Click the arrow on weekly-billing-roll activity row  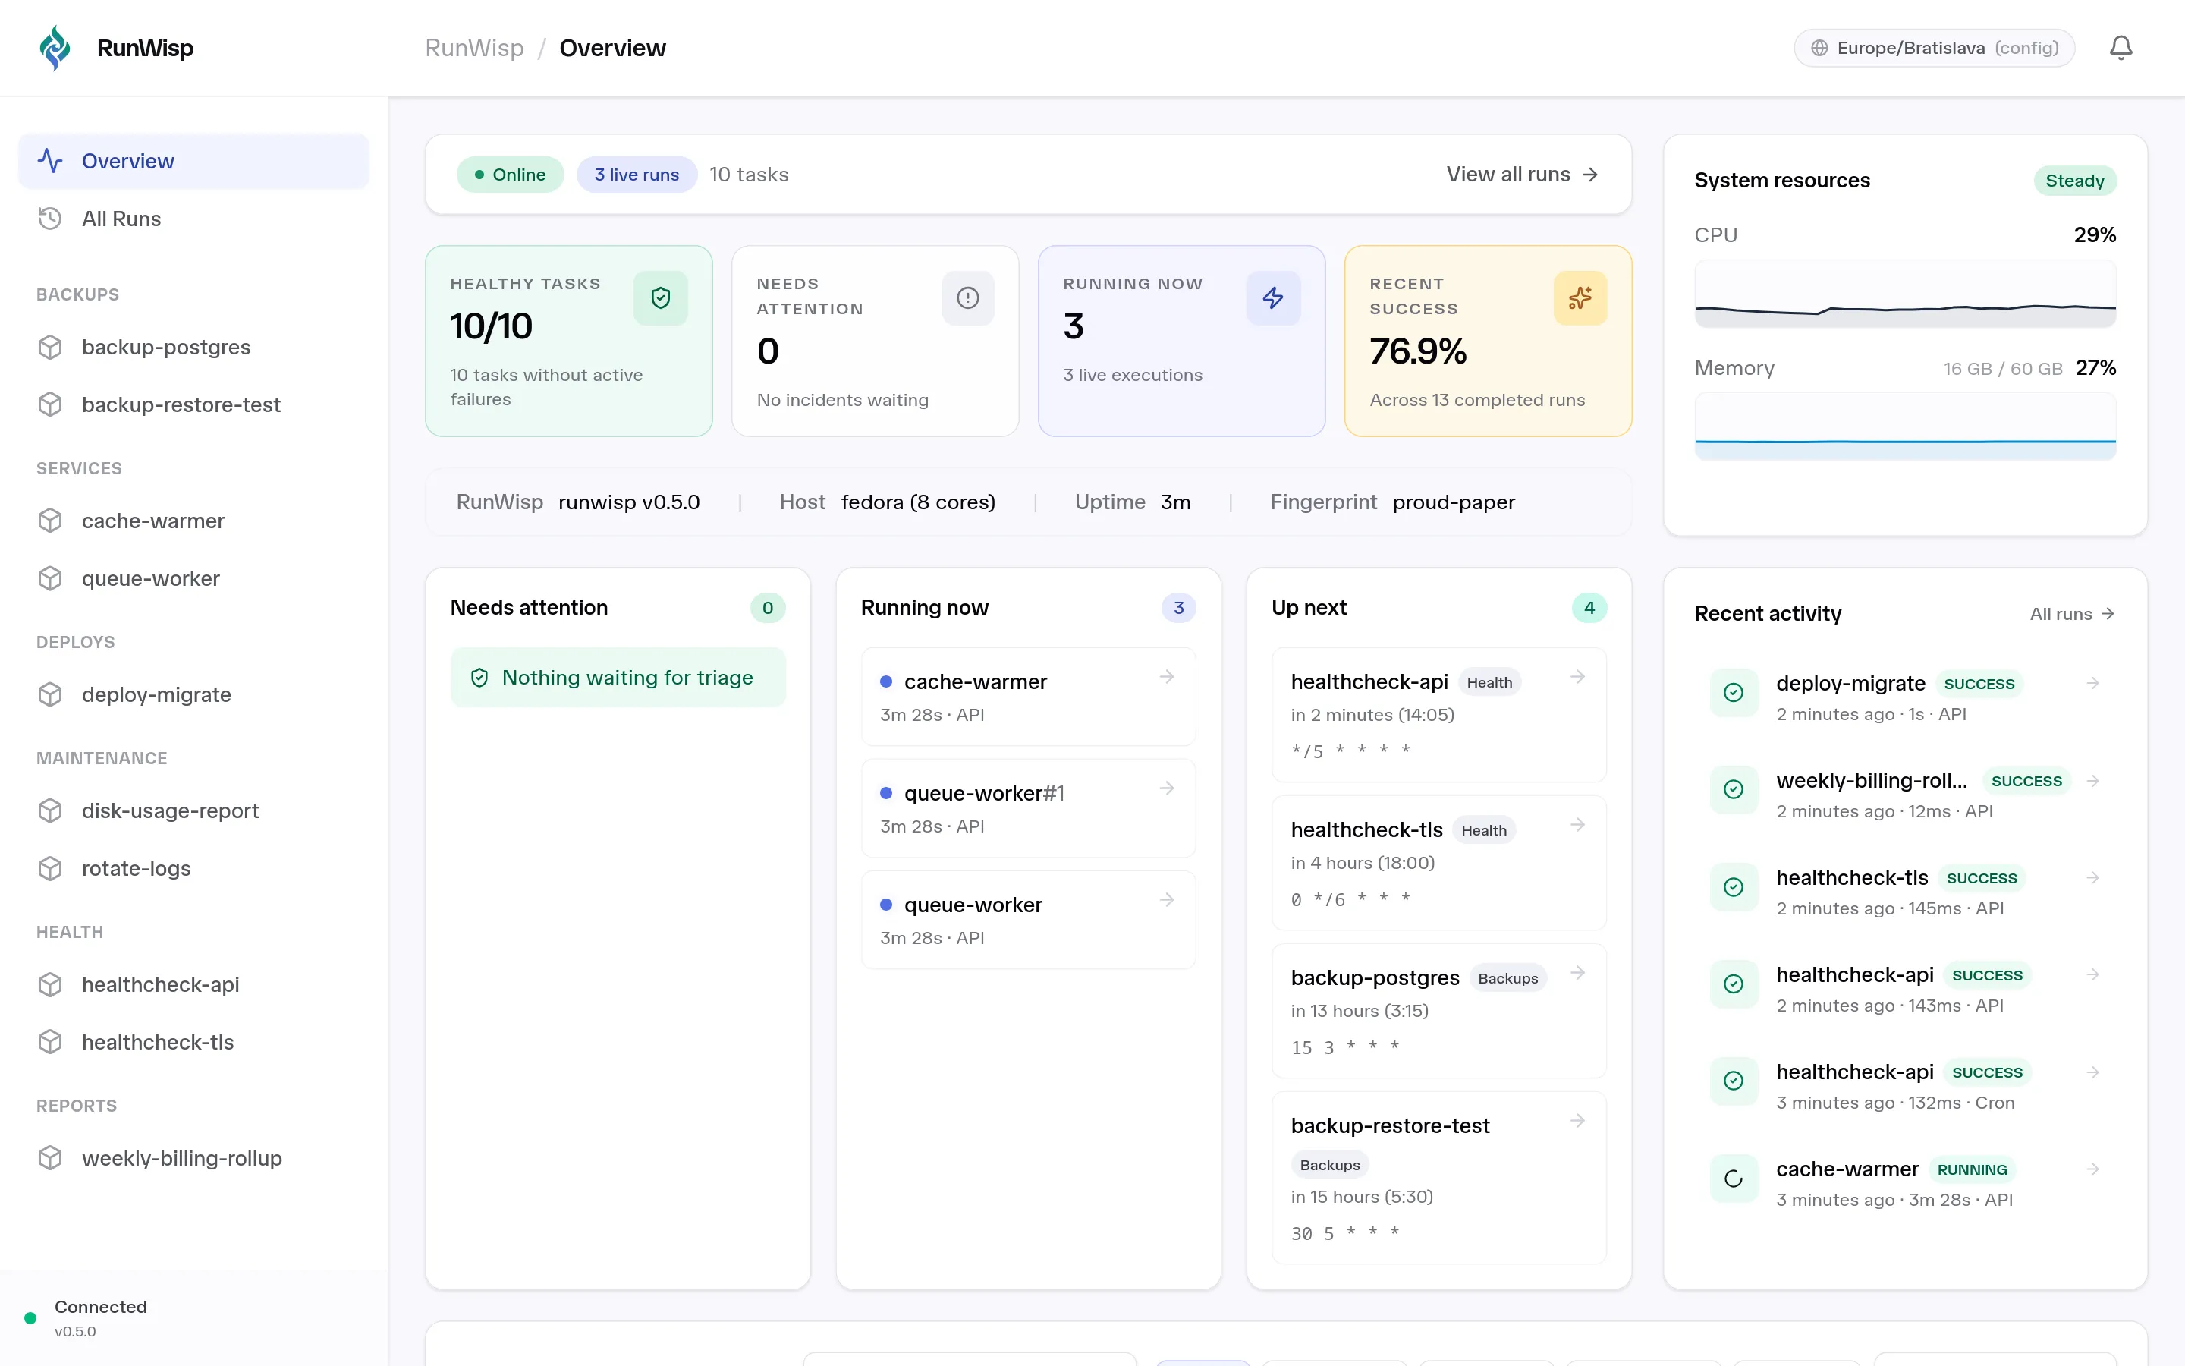(2093, 781)
